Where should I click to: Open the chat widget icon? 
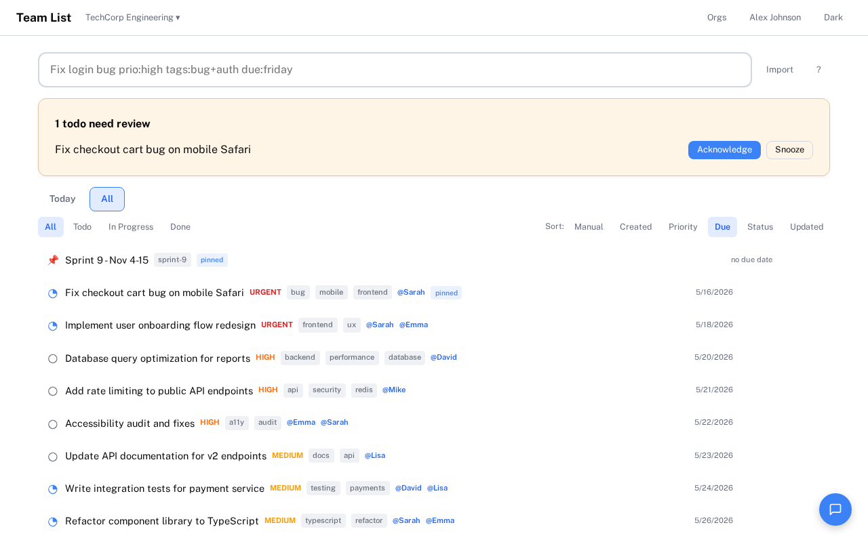coord(835,509)
